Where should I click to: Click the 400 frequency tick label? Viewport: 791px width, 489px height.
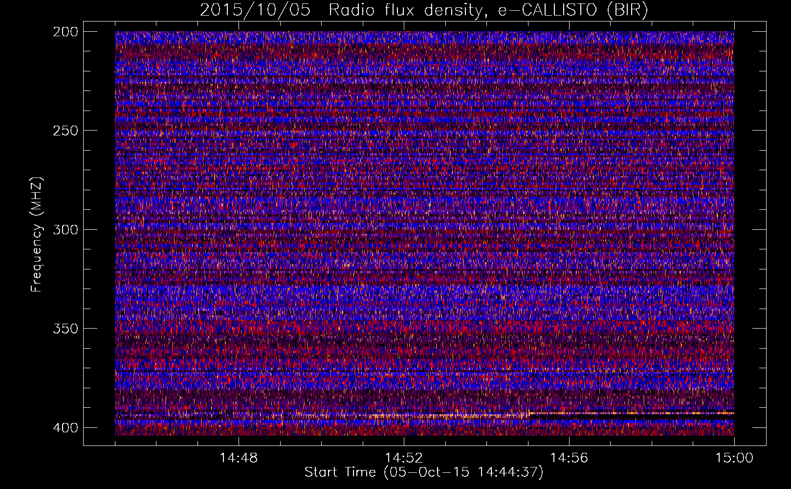(x=65, y=427)
